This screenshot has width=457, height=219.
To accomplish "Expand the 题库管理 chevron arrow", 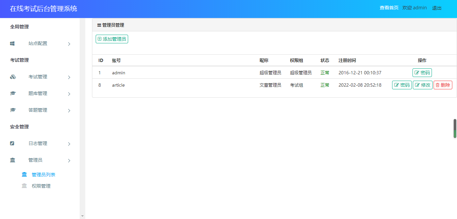I will (69, 94).
